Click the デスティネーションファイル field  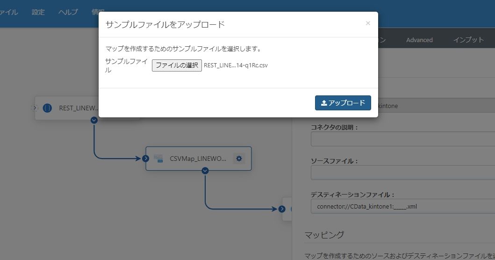pyautogui.click(x=403, y=206)
